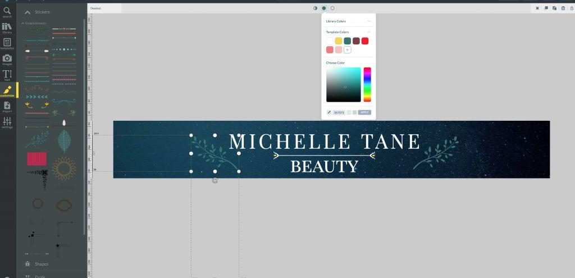
Task: Open the library sidebar tool
Action: point(7,28)
